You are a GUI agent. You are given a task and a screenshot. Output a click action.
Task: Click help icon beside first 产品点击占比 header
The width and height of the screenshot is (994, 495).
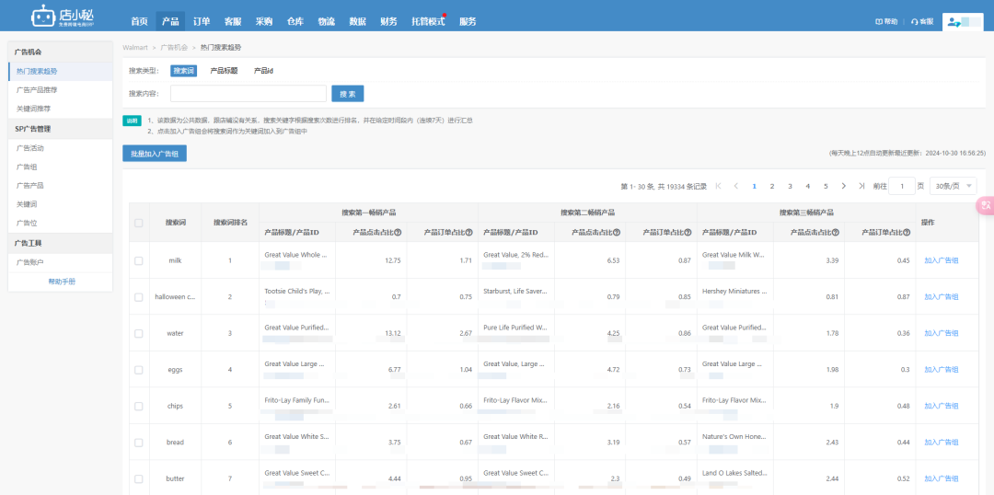(399, 233)
